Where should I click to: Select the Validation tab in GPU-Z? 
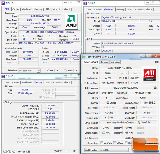(x=115, y=62)
